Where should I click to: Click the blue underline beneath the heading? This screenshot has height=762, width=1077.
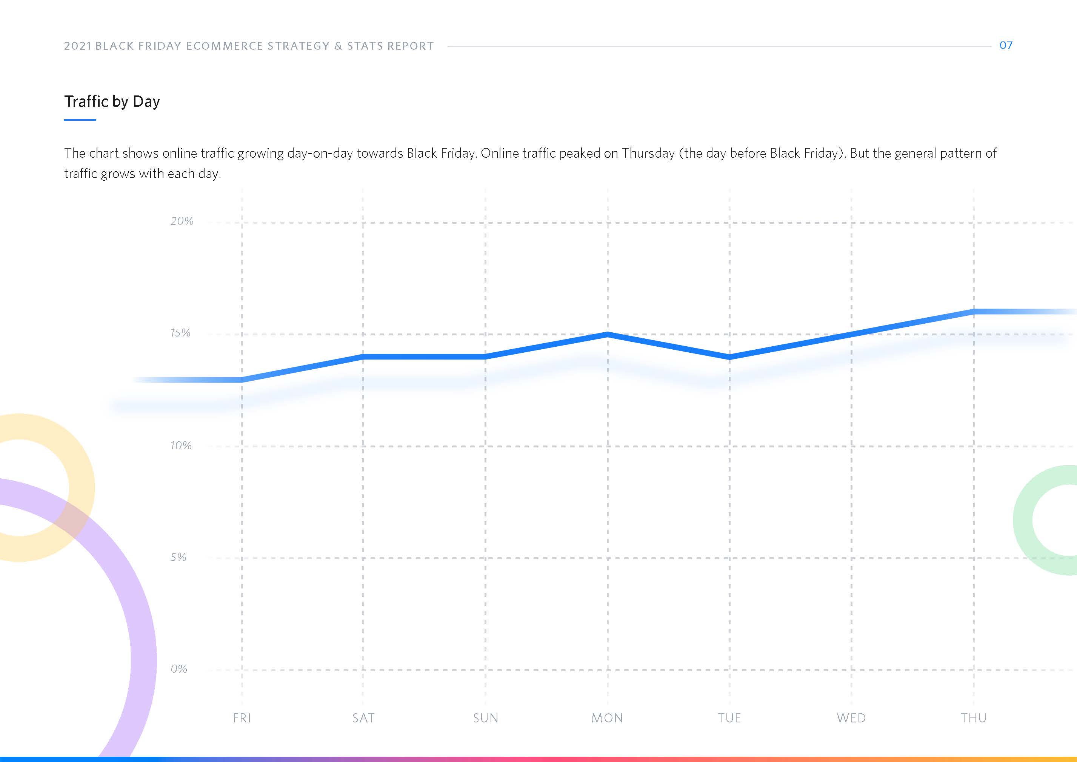pos(80,120)
